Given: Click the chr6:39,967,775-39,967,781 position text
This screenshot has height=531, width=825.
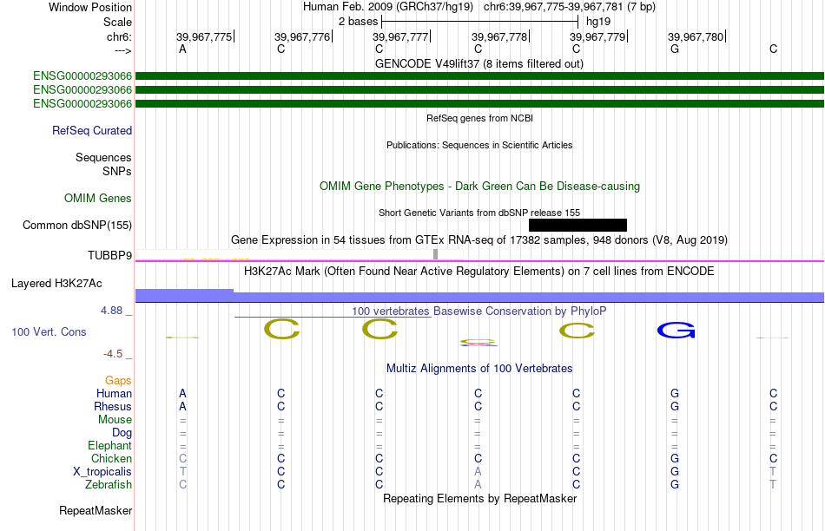Looking at the screenshot, I should tap(570, 7).
